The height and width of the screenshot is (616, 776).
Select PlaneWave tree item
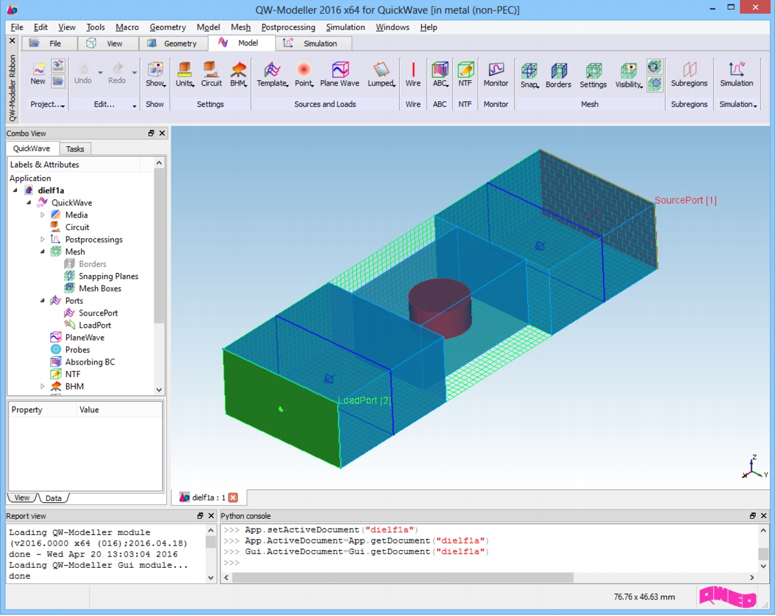coord(77,338)
